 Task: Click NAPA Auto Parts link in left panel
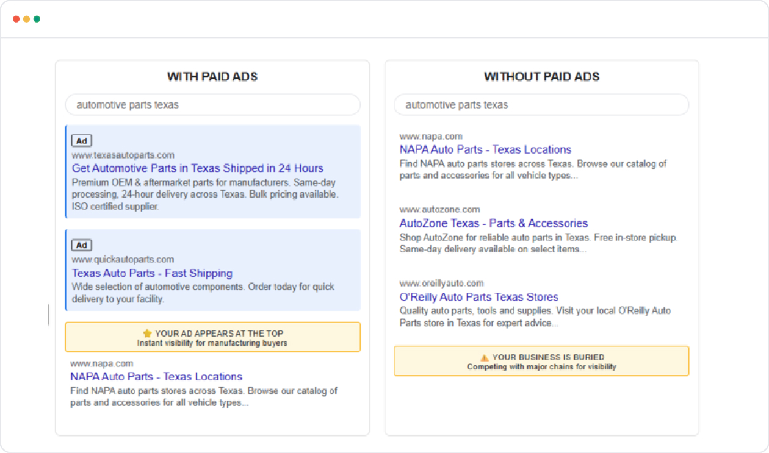pyautogui.click(x=156, y=376)
